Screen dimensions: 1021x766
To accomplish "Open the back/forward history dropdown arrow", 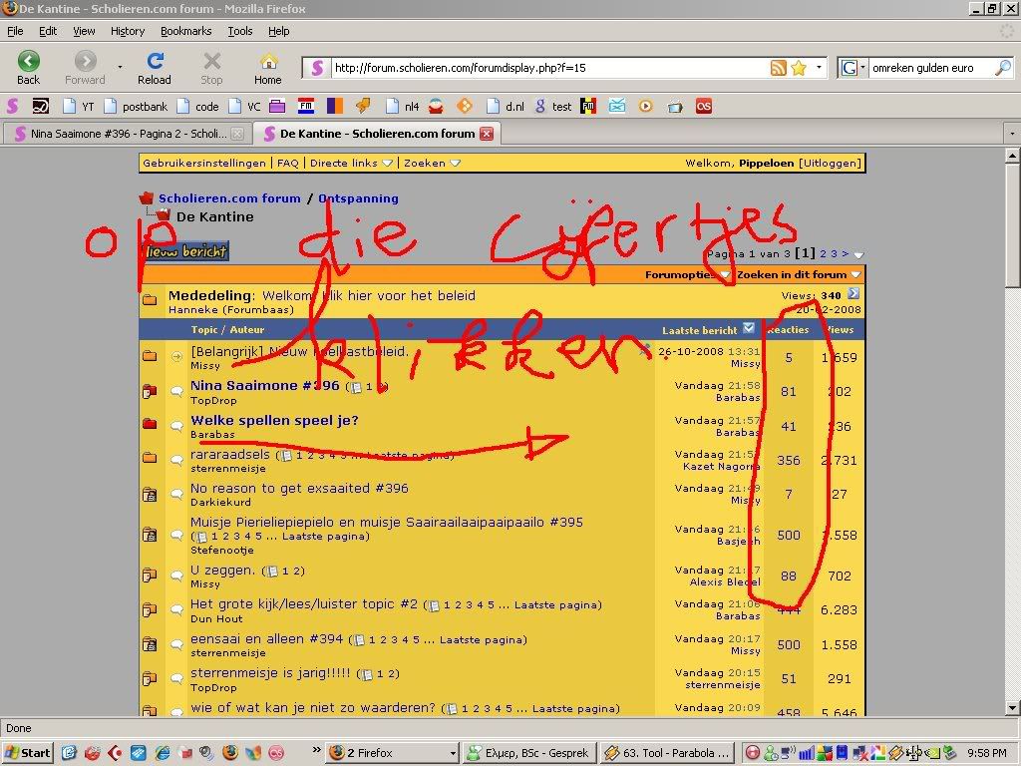I will click(120, 67).
